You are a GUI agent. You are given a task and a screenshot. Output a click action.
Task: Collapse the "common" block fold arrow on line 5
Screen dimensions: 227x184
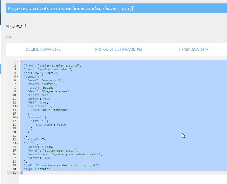(x=18, y=77)
